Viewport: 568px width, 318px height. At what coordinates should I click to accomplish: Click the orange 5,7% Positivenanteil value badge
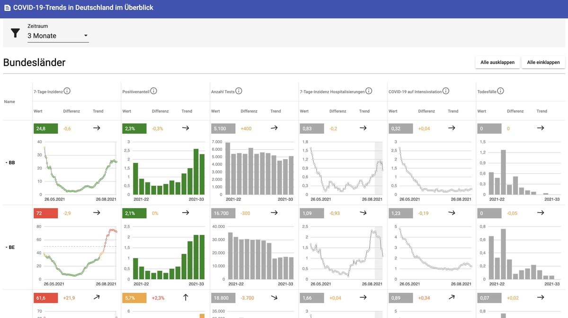[x=134, y=298]
